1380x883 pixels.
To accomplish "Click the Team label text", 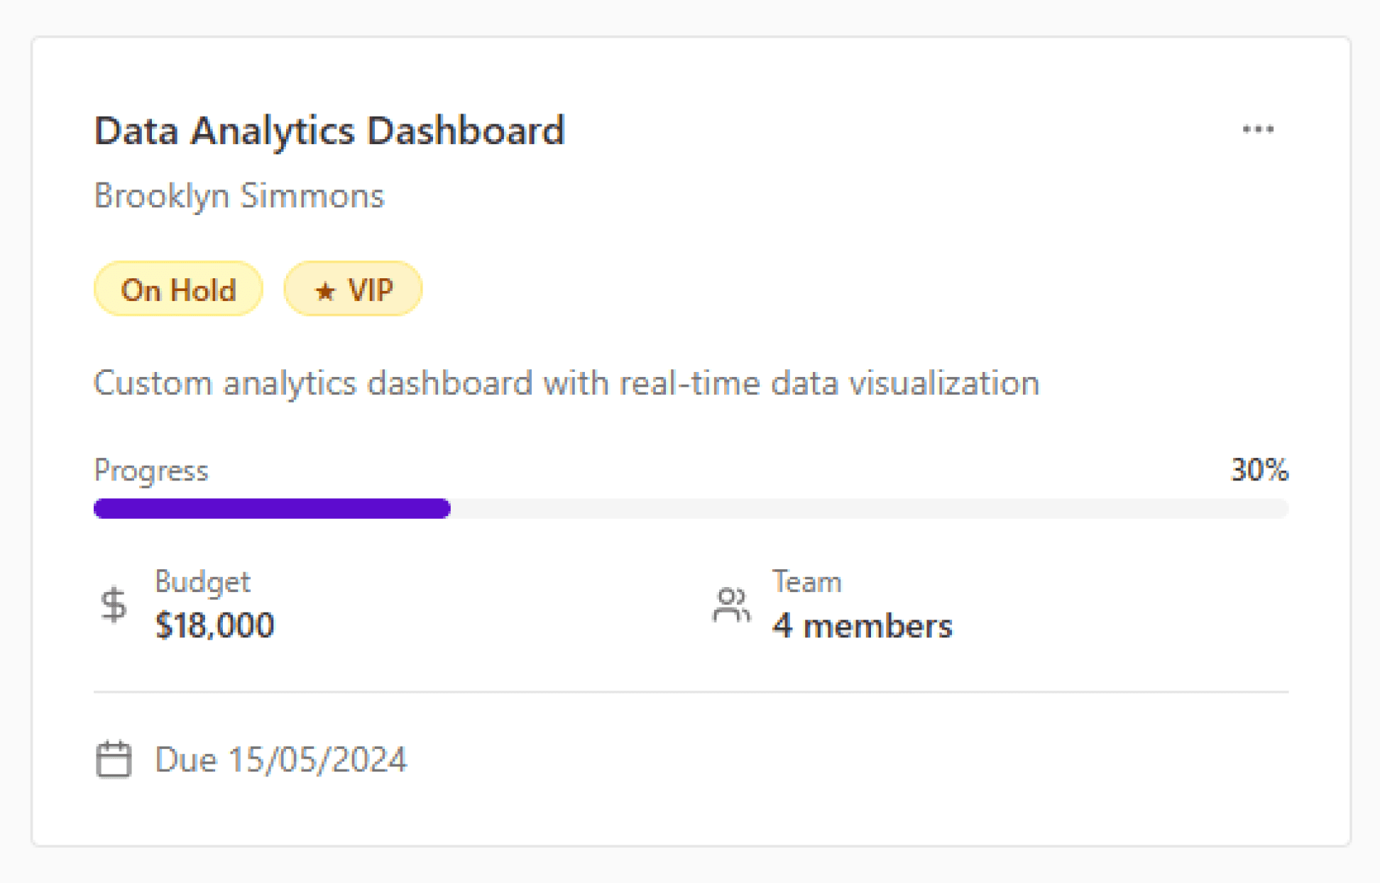I will pyautogui.click(x=806, y=582).
